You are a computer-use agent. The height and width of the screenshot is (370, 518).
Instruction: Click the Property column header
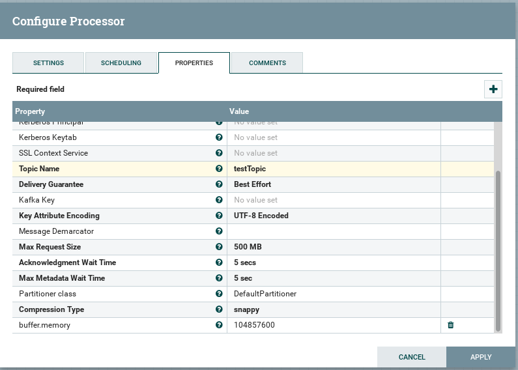(30, 111)
